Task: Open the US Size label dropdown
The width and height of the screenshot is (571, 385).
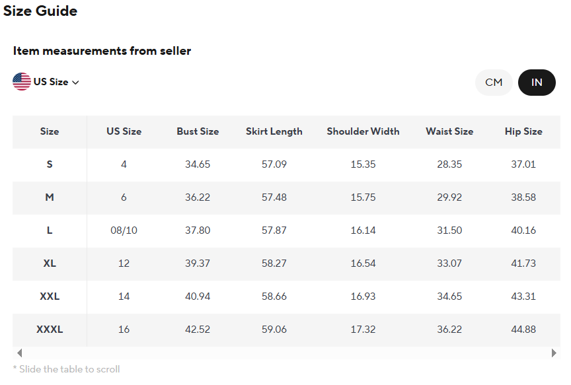Action: tap(51, 83)
